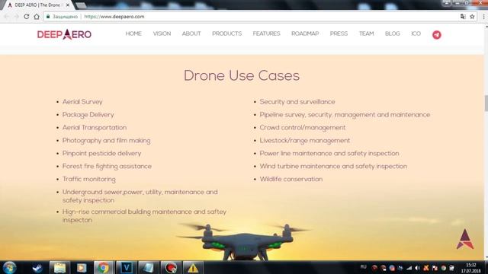488x274 pixels.
Task: Click the secure padlock site info icon
Action: tap(48, 17)
